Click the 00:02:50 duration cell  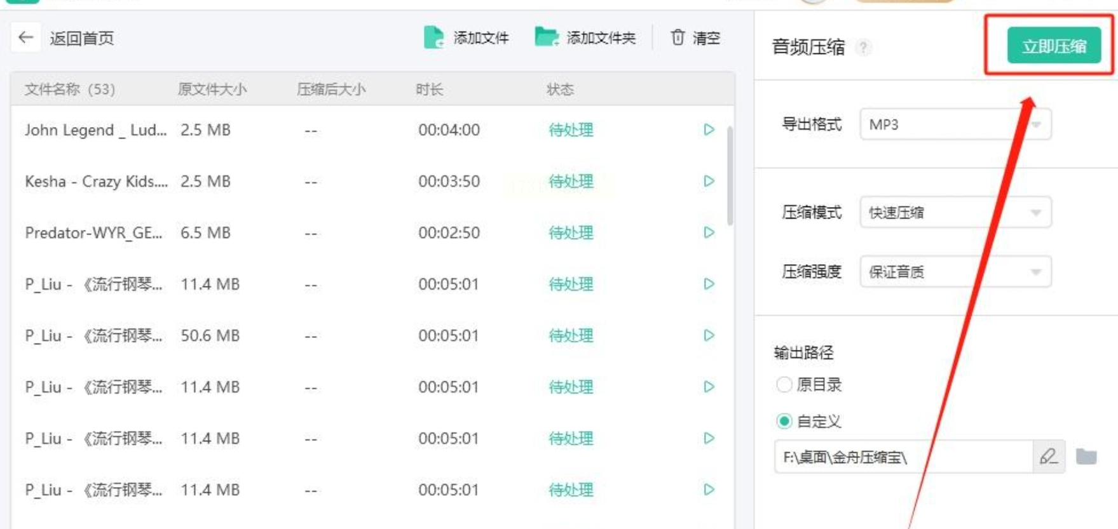449,232
